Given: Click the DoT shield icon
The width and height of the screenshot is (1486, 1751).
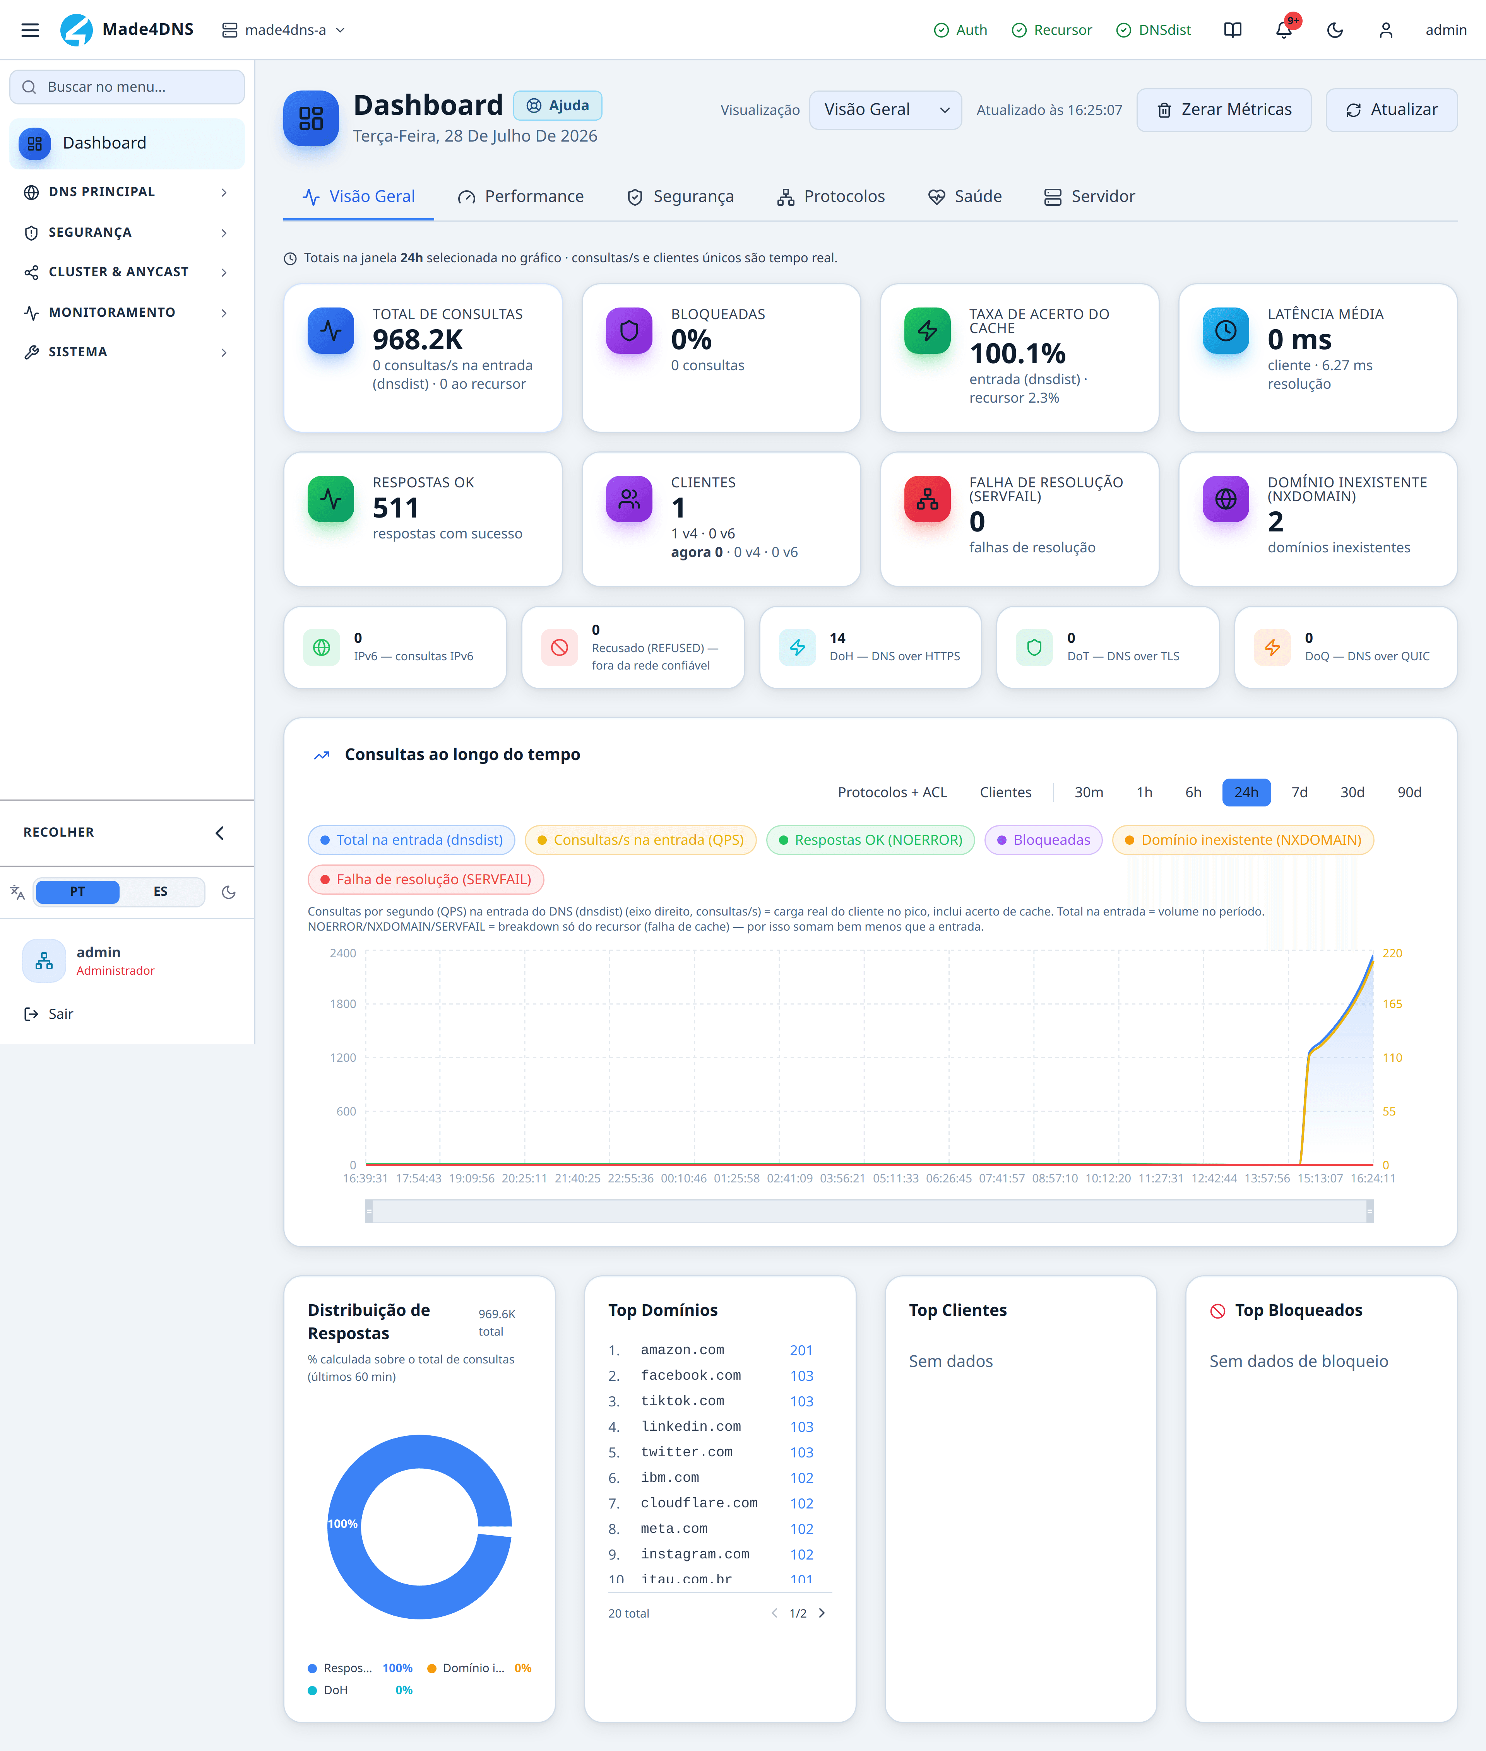Looking at the screenshot, I should [x=1034, y=647].
